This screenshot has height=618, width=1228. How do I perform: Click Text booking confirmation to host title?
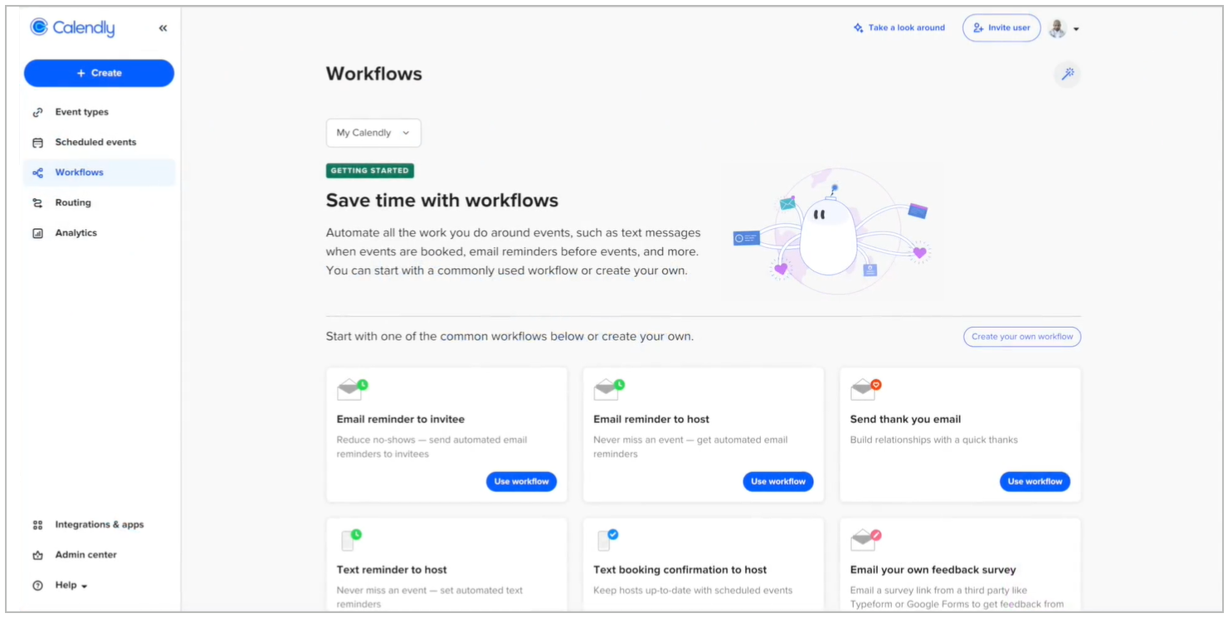point(680,570)
